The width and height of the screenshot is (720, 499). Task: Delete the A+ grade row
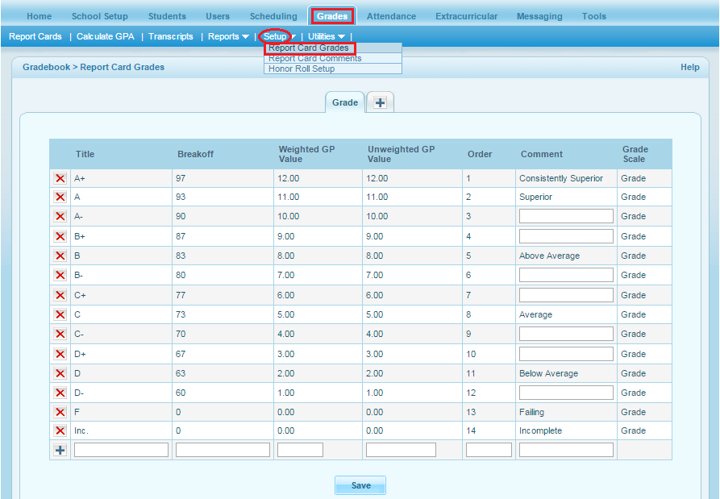coord(60,178)
